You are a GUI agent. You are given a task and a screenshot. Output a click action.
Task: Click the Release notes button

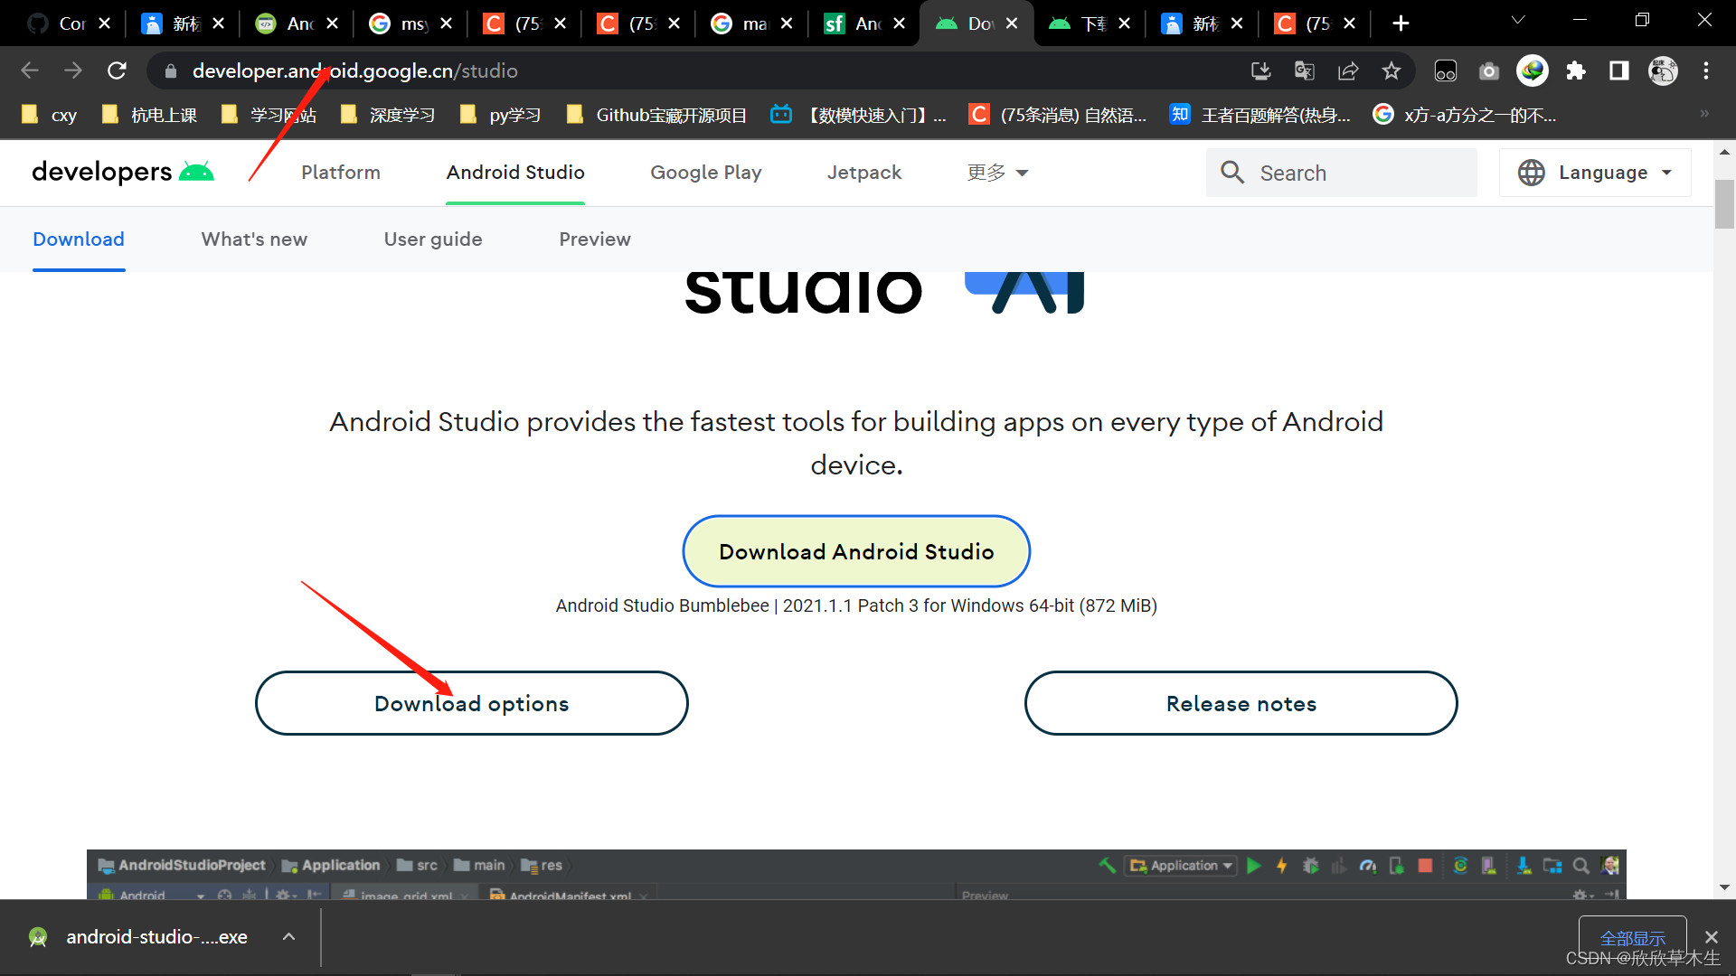click(x=1241, y=703)
